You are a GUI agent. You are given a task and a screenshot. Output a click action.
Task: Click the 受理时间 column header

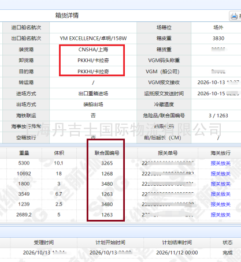[44, 242]
